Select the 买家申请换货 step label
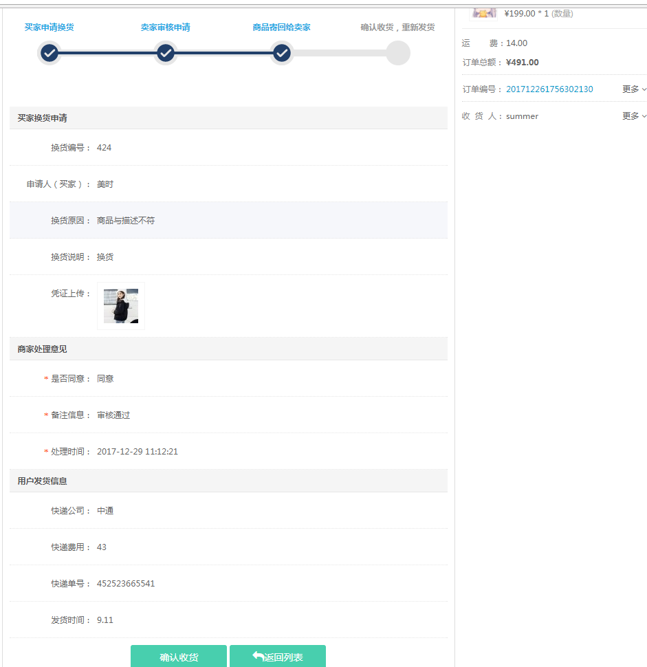This screenshot has height=667, width=647. pos(49,28)
